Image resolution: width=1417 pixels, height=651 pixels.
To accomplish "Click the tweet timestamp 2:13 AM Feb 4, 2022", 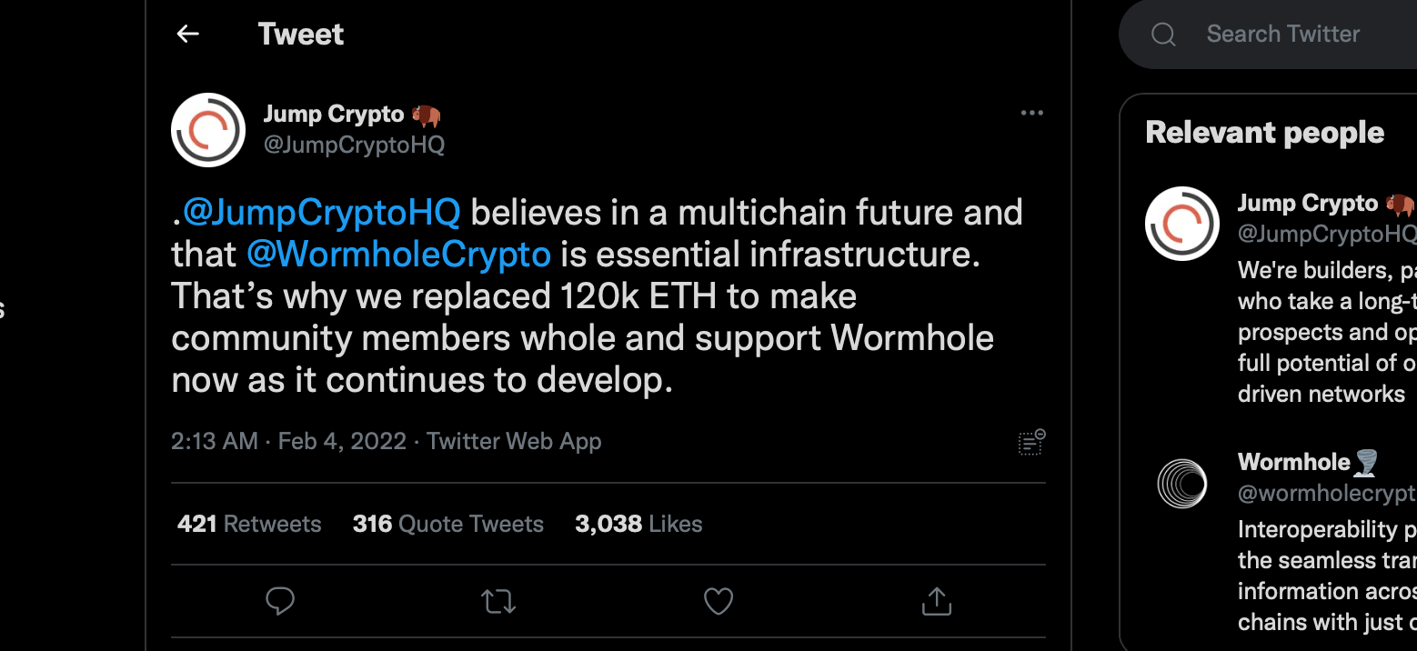I will point(288,442).
